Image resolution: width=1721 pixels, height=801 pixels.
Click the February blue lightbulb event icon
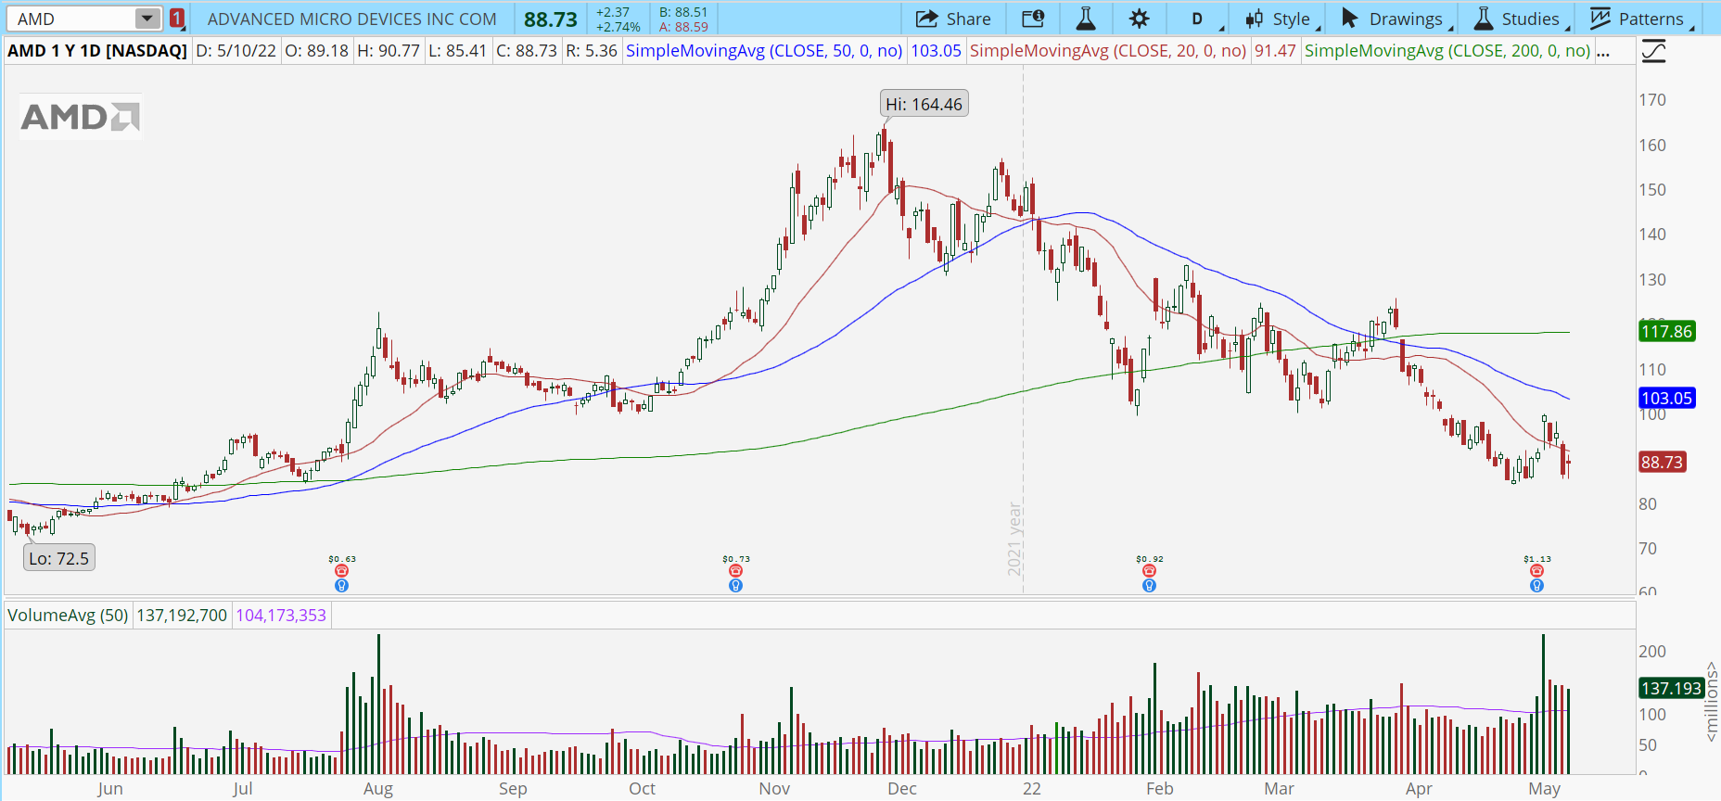pyautogui.click(x=1149, y=585)
